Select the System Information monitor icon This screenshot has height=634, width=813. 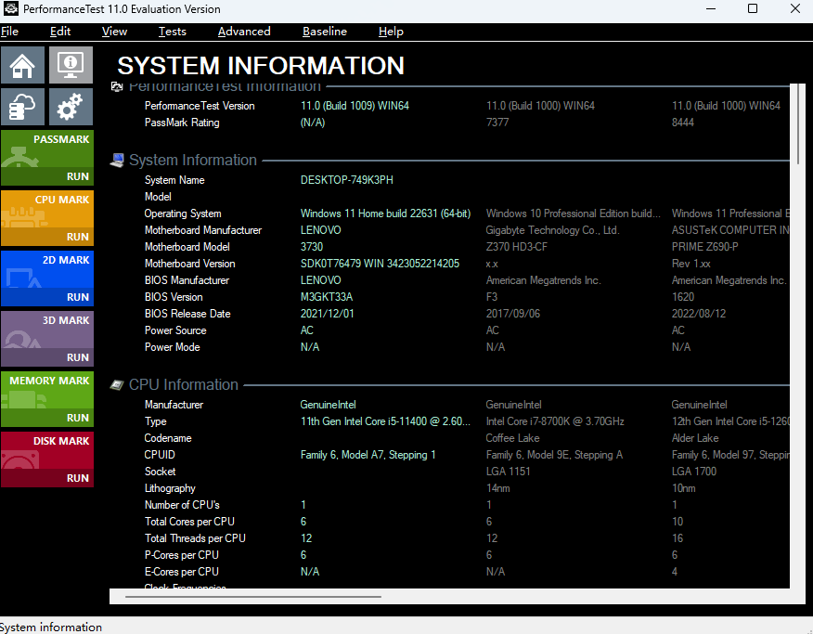pos(71,65)
